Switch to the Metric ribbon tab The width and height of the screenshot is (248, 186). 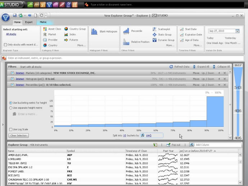click(43, 22)
